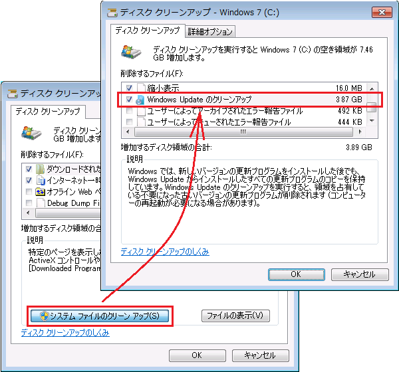Click the queued error report file icon
Viewport: 399px width, 372px height.
[141, 122]
